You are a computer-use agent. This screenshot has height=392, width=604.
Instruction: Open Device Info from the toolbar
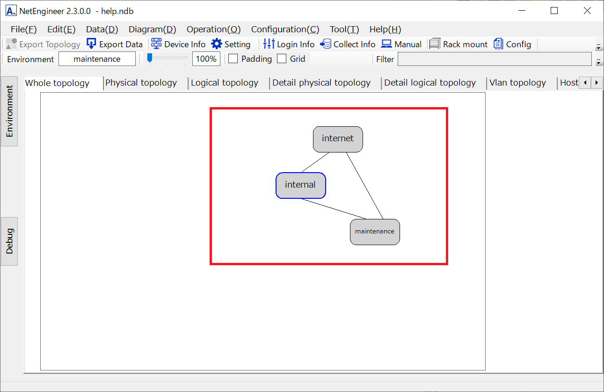[156, 44]
